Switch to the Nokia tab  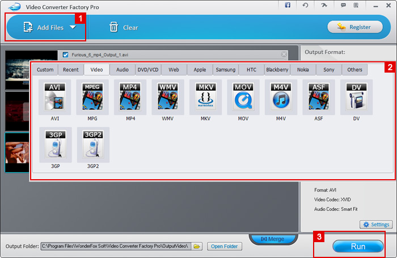coord(303,70)
